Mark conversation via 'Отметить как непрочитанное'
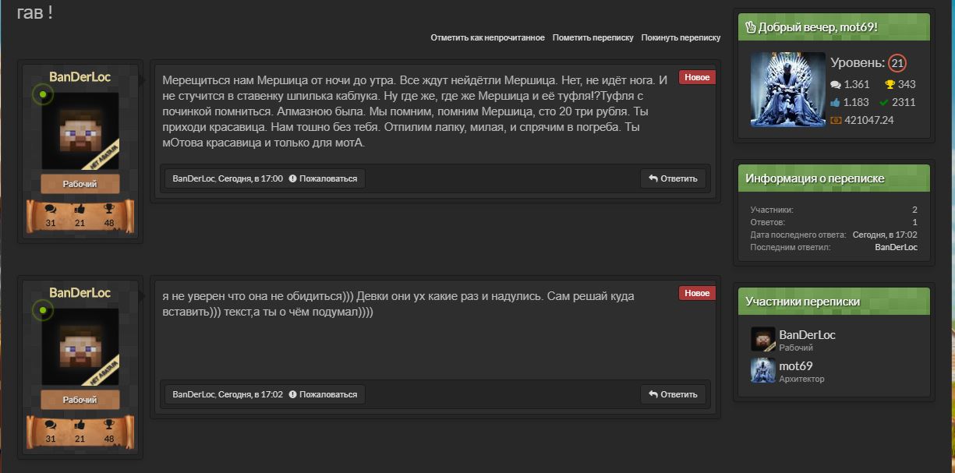 click(487, 37)
